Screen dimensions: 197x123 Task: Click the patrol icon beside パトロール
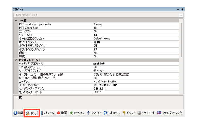pyautogui.click(x=105, y=113)
